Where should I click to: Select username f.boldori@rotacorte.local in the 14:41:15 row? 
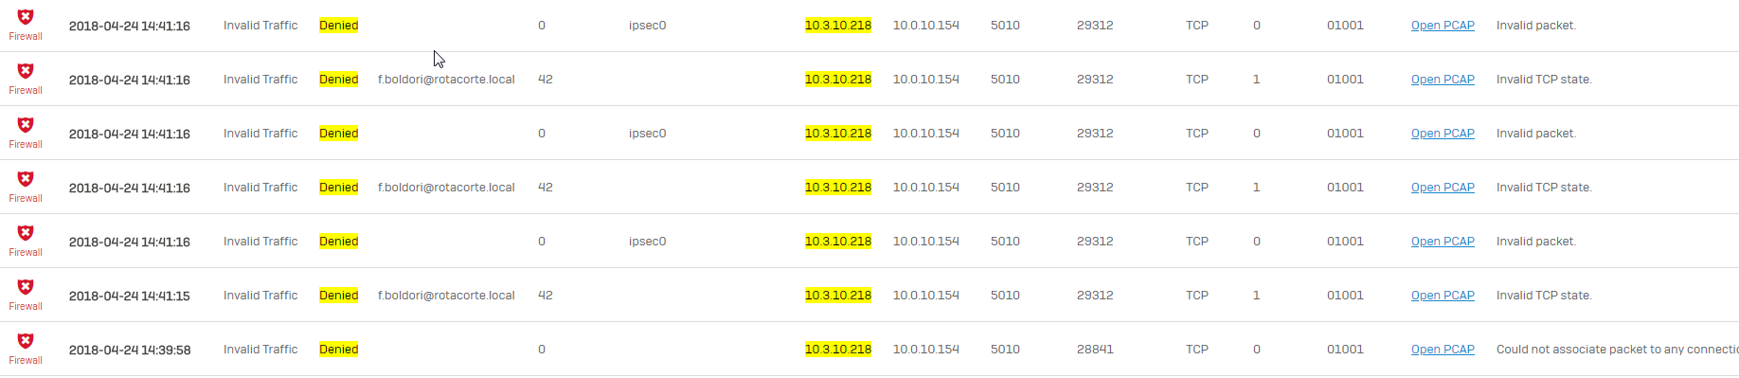(x=446, y=296)
